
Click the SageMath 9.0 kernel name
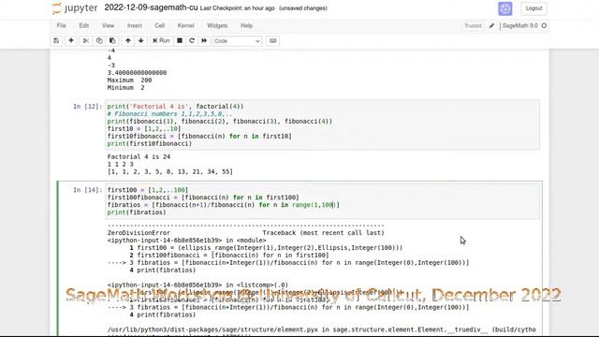coord(520,25)
